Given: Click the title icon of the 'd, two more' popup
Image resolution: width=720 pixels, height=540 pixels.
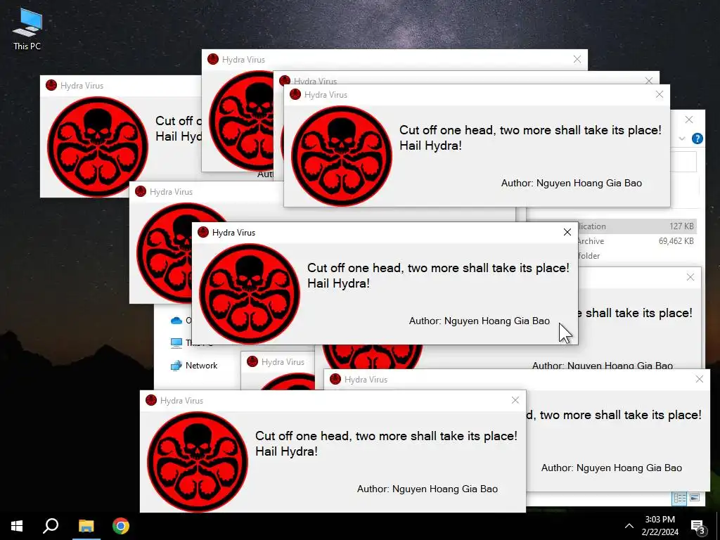Looking at the screenshot, I should coord(335,379).
